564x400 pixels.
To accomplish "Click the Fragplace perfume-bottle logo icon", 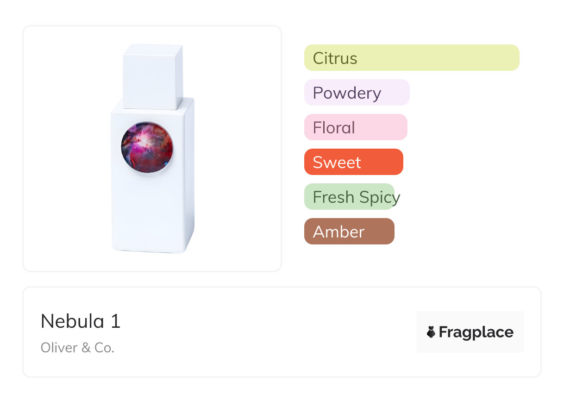I will pos(431,332).
